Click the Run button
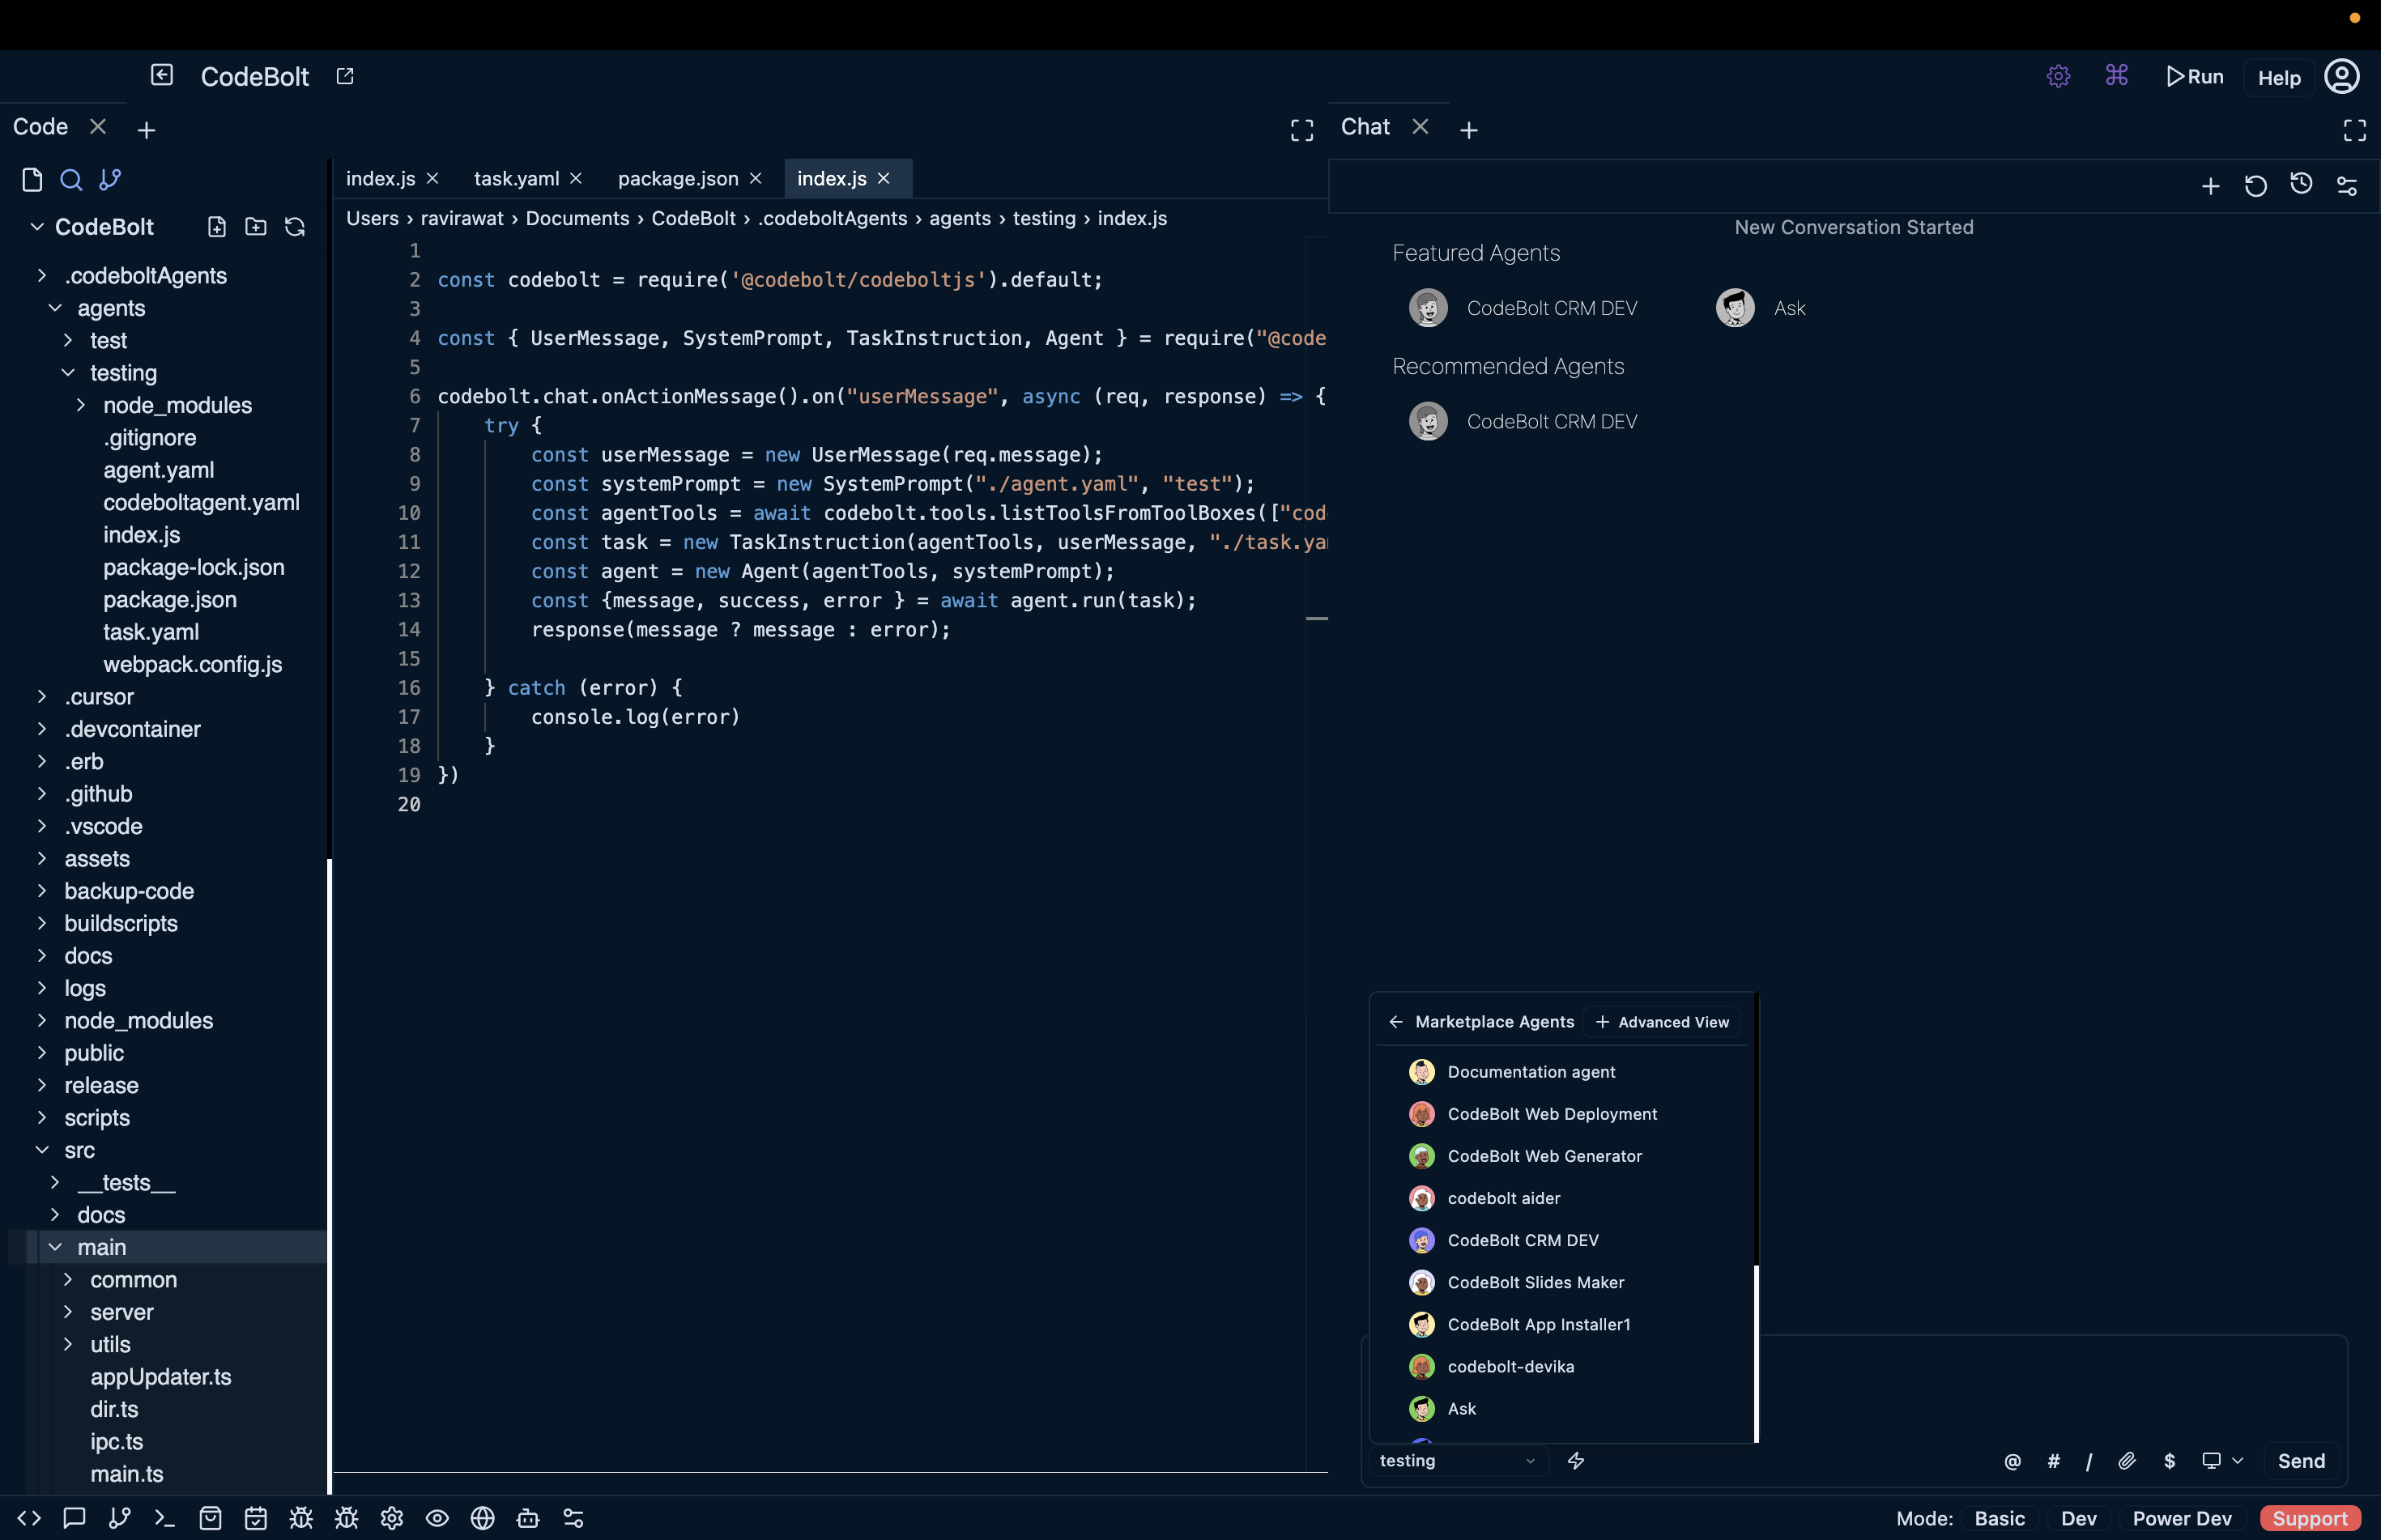The height and width of the screenshot is (1540, 2381). click(2195, 77)
